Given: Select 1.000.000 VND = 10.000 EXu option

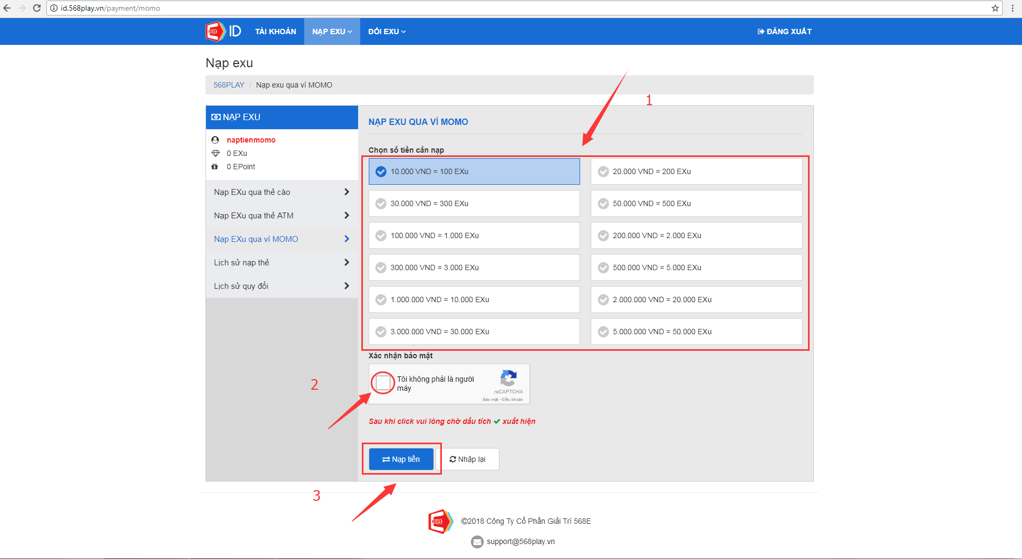Looking at the screenshot, I should pos(474,300).
